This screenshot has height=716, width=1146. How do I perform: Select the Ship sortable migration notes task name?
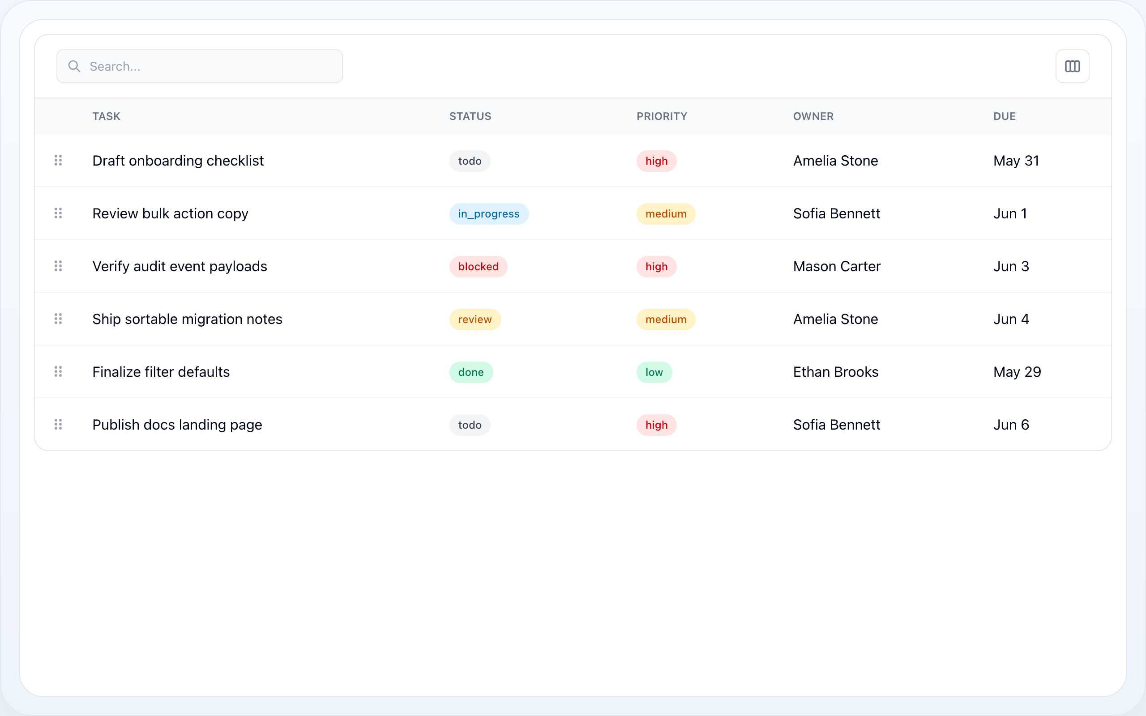coord(187,319)
